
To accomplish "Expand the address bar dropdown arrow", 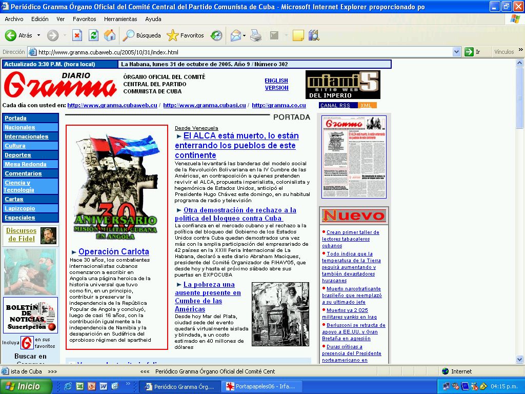I will click(x=456, y=52).
